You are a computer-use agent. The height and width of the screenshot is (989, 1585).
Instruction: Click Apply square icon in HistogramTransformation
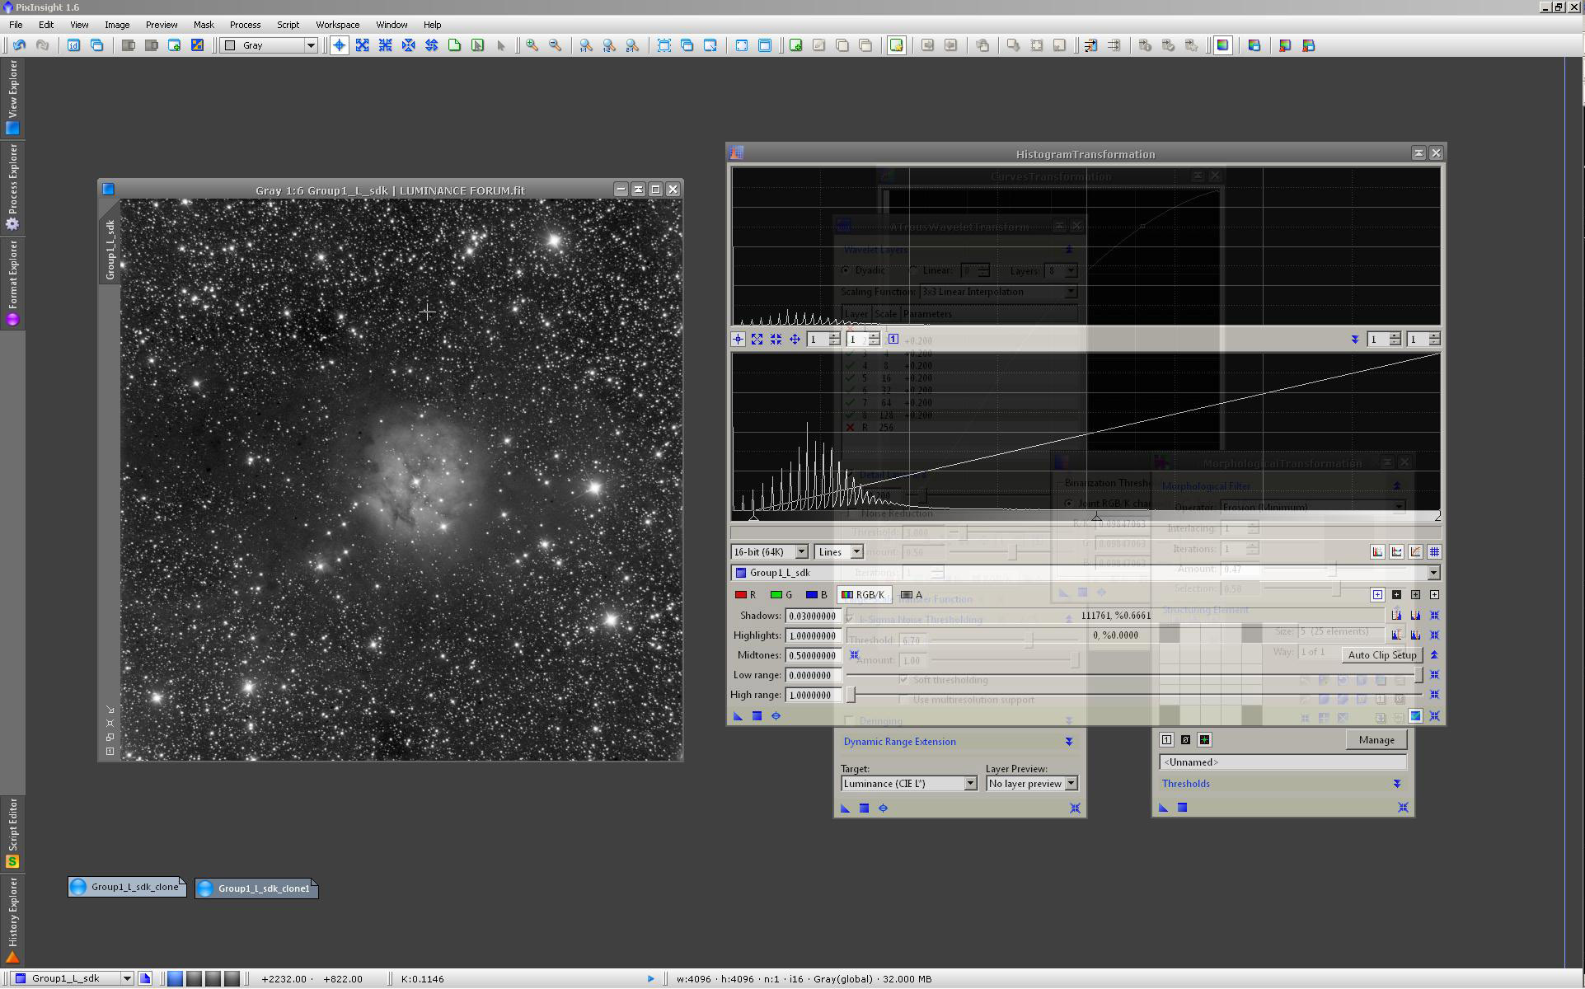point(757,716)
